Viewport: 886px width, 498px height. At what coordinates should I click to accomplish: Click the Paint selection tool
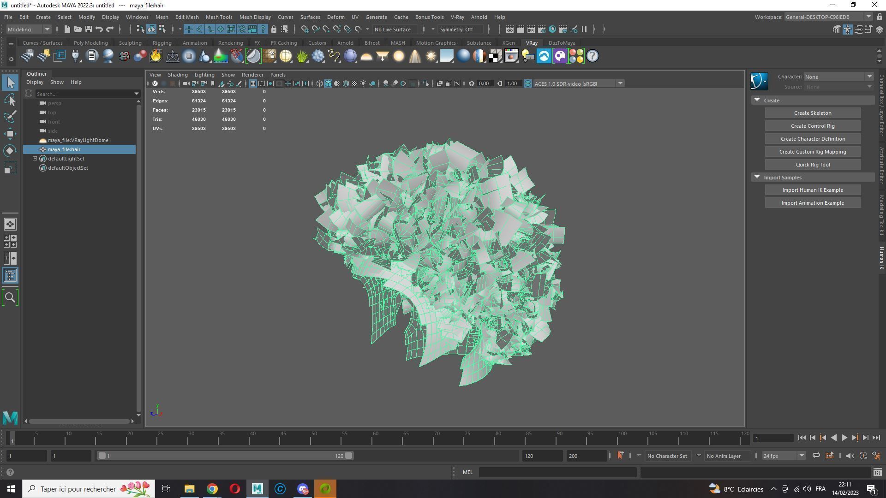(x=10, y=117)
